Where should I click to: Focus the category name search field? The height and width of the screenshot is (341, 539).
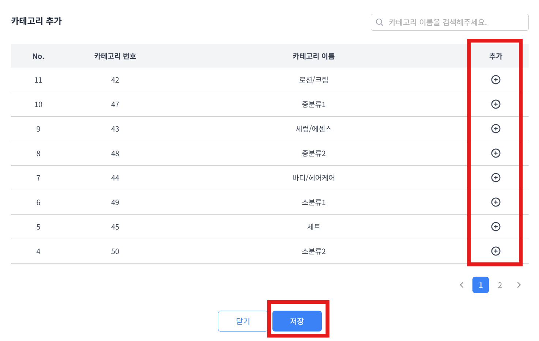[449, 22]
